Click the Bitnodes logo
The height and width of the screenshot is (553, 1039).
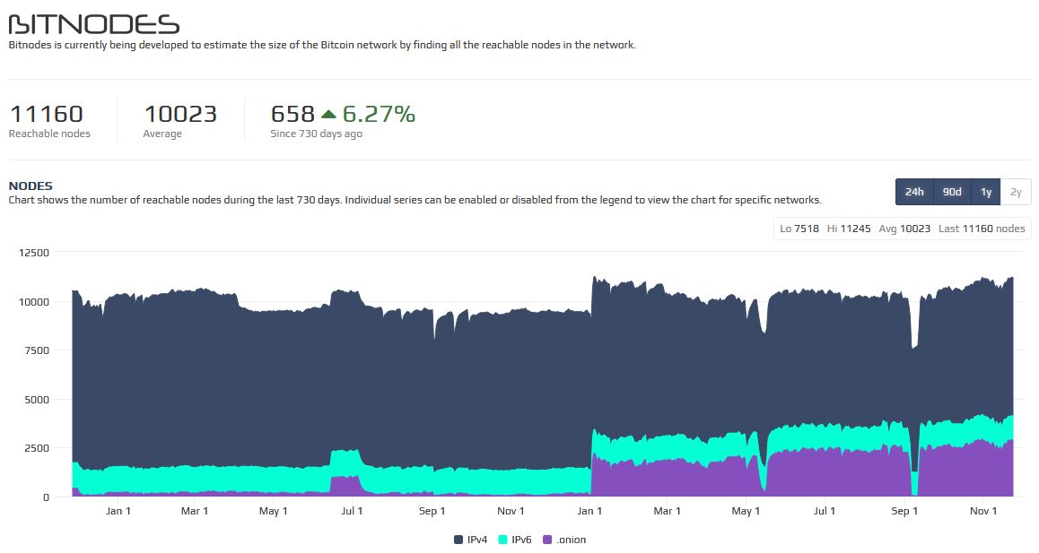(93, 23)
